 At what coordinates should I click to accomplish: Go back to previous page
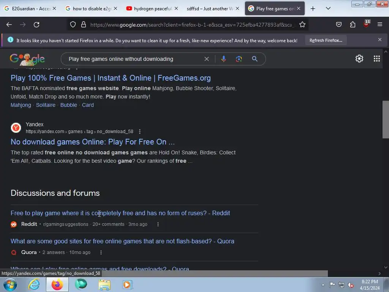9,25
